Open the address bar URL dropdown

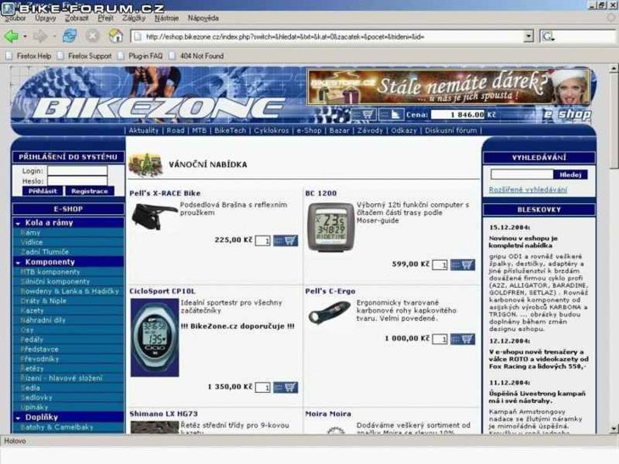point(528,36)
